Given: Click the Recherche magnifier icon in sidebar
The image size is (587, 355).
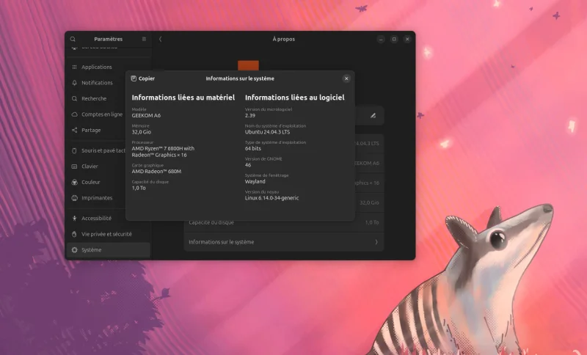Looking at the screenshot, I should pyautogui.click(x=74, y=98).
